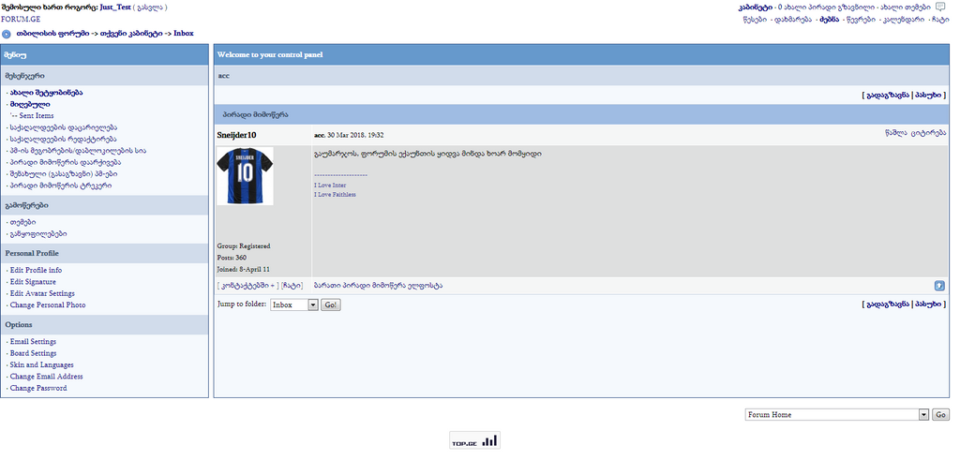The height and width of the screenshot is (460, 960).
Task: Go to თქვენი კაბინეტი in the breadcrumb
Action: click(x=133, y=34)
